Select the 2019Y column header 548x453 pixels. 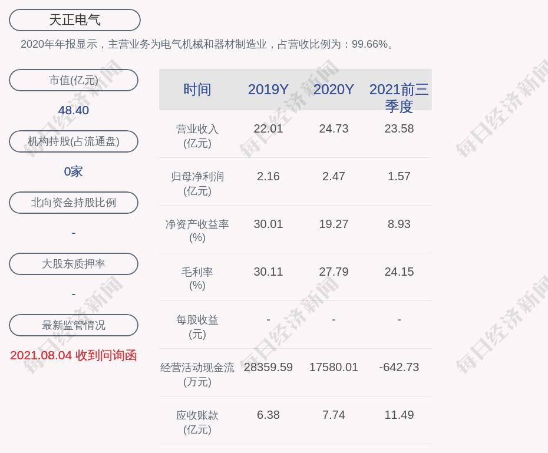tap(268, 90)
